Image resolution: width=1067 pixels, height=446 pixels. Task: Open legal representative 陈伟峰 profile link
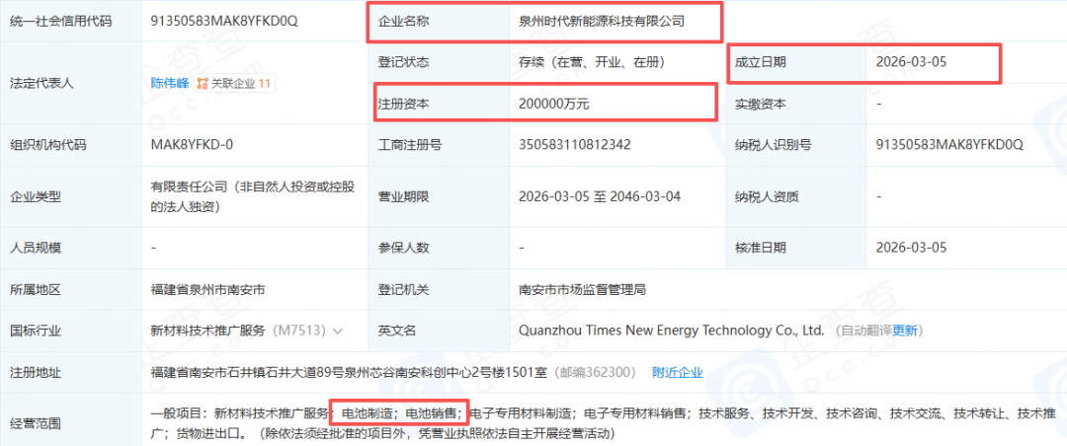click(169, 84)
